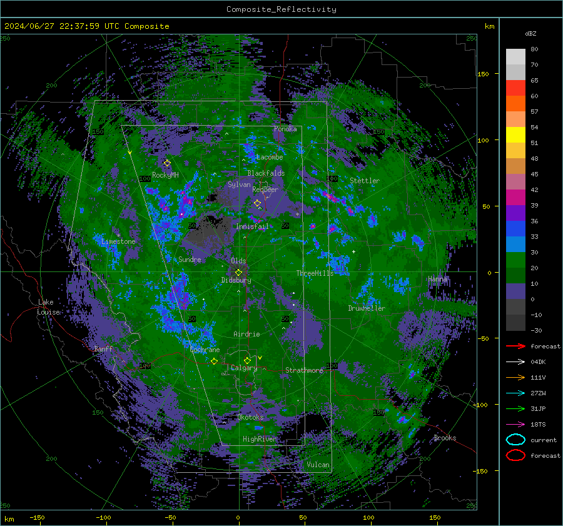Click the yellow 51 dBZ color swatch
This screenshot has width=563, height=526.
pyautogui.click(x=515, y=135)
